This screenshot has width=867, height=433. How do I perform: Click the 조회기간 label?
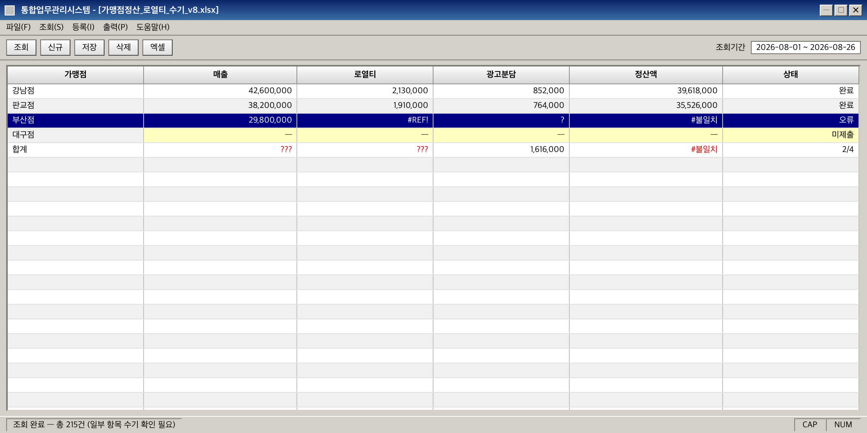click(730, 48)
